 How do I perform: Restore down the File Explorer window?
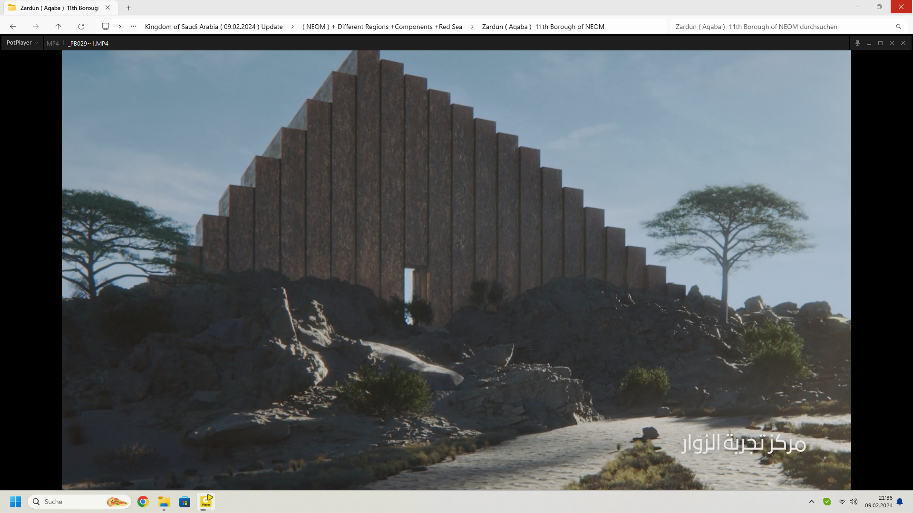tap(879, 7)
